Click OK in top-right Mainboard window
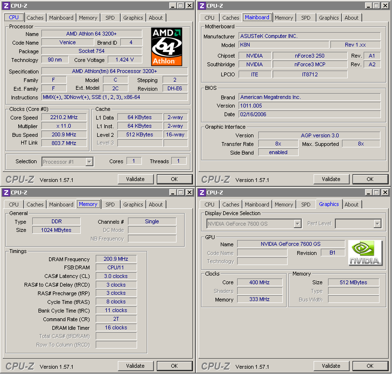This screenshot has height=374, width=392. tap(370, 179)
